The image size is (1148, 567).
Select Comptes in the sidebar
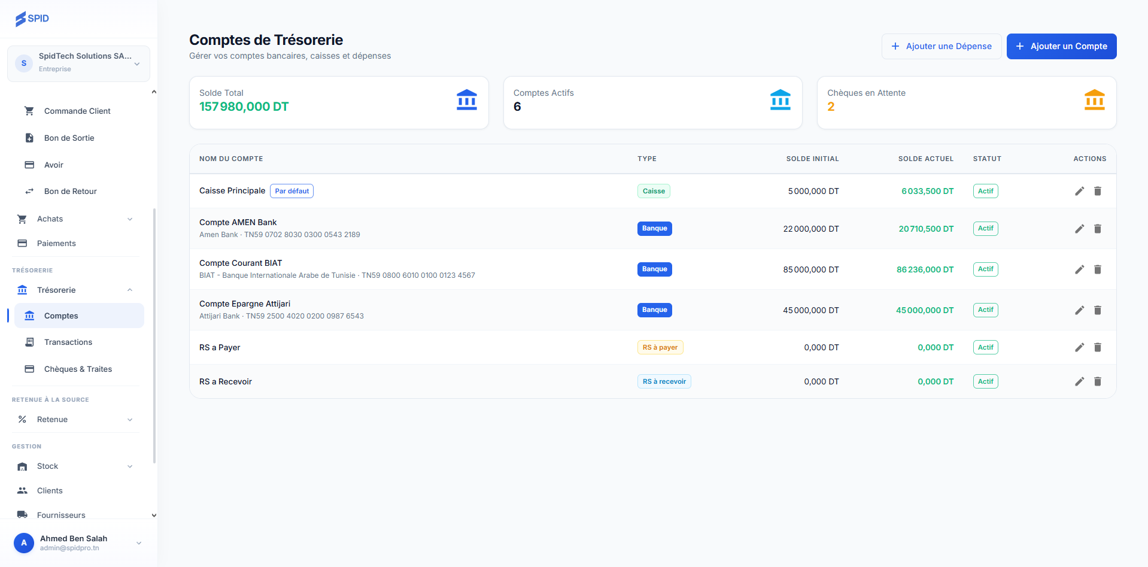click(61, 316)
